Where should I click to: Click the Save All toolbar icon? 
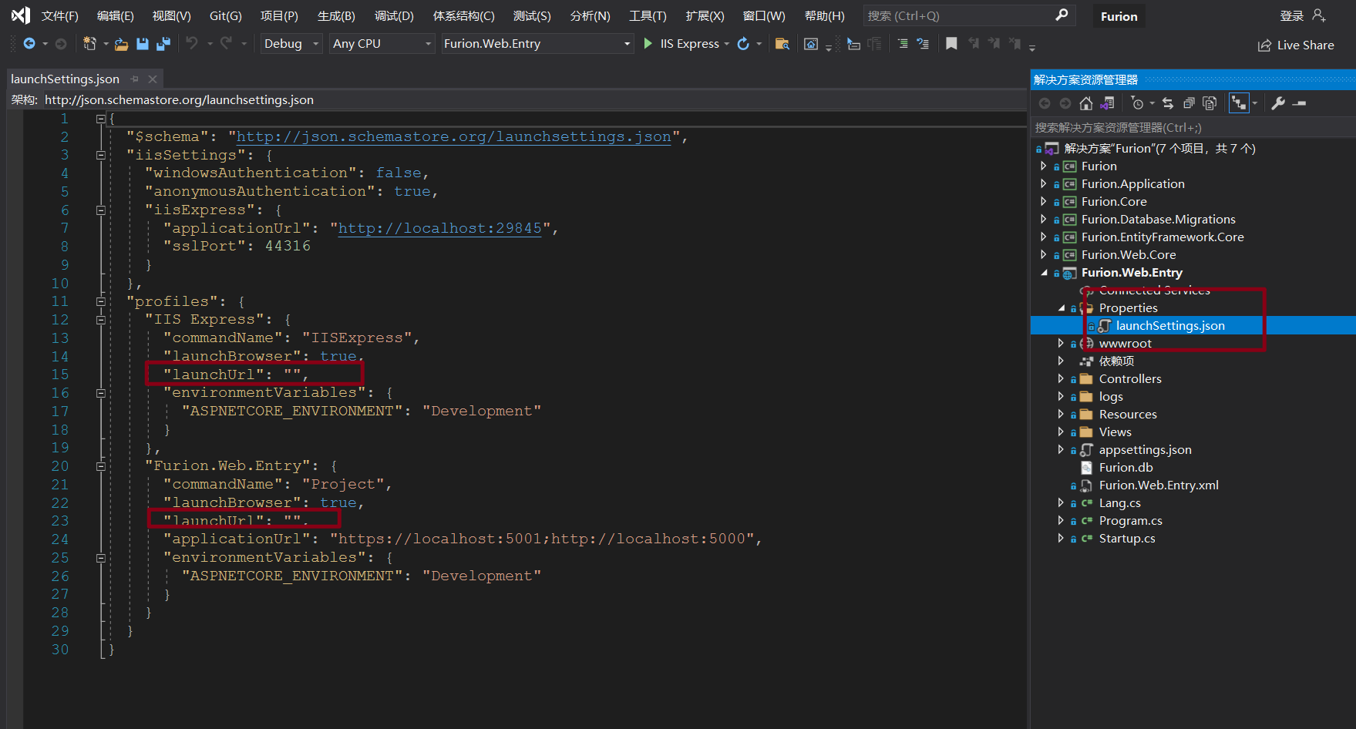(163, 44)
